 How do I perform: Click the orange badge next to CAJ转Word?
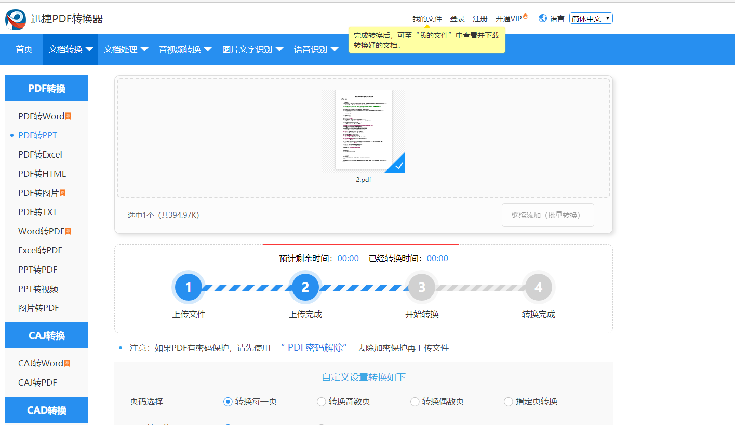coord(66,363)
